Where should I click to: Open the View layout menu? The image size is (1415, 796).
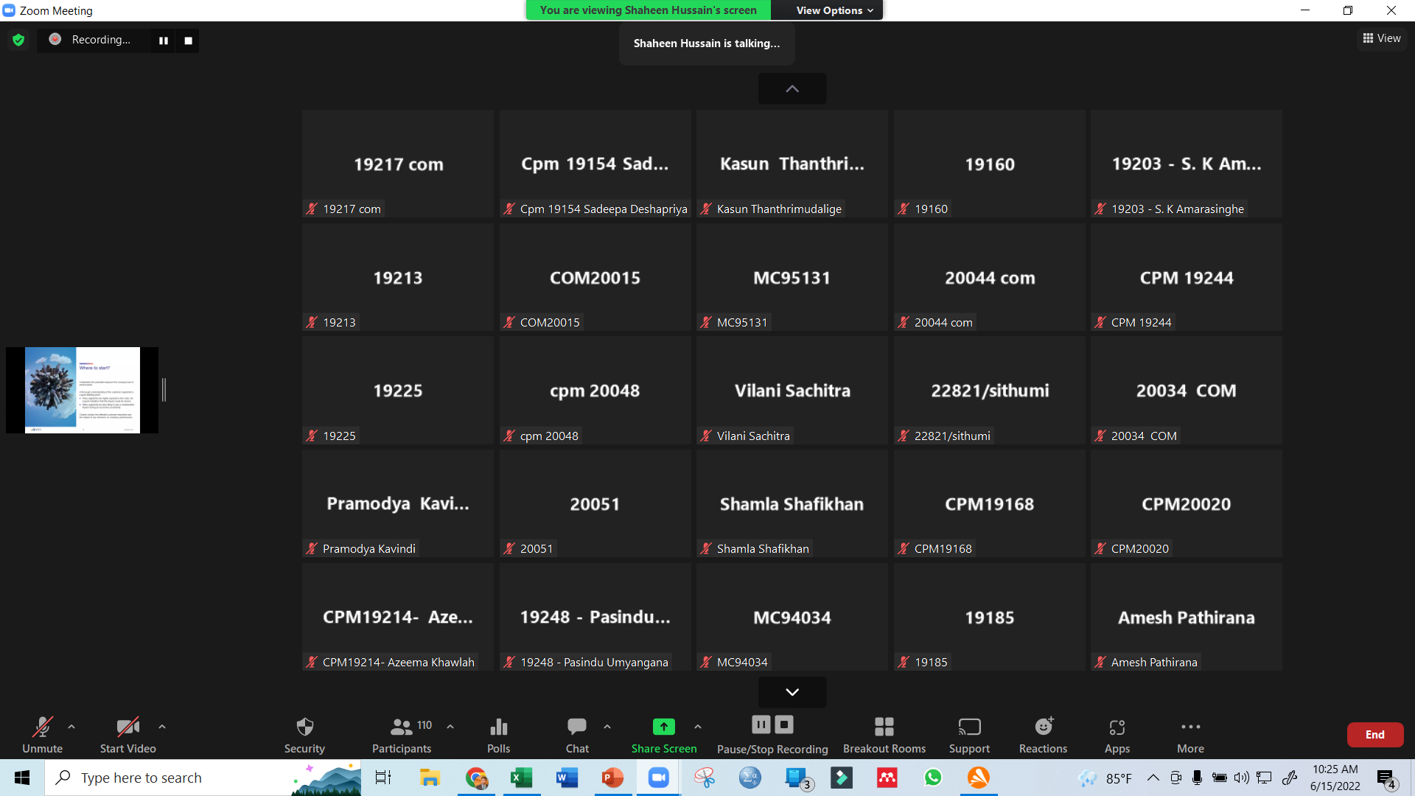1382,38
